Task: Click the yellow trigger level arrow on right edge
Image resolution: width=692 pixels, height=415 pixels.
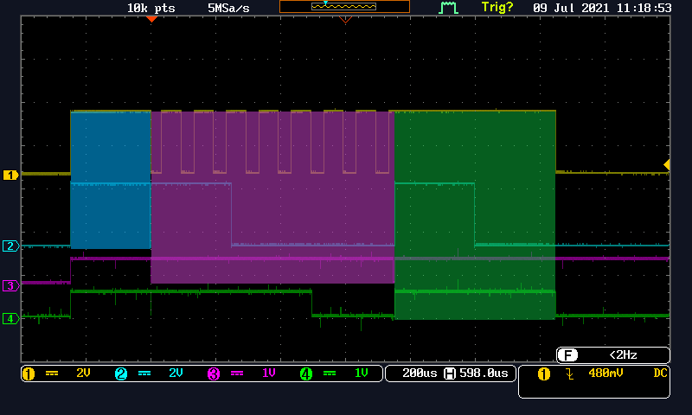Action: 667,164
